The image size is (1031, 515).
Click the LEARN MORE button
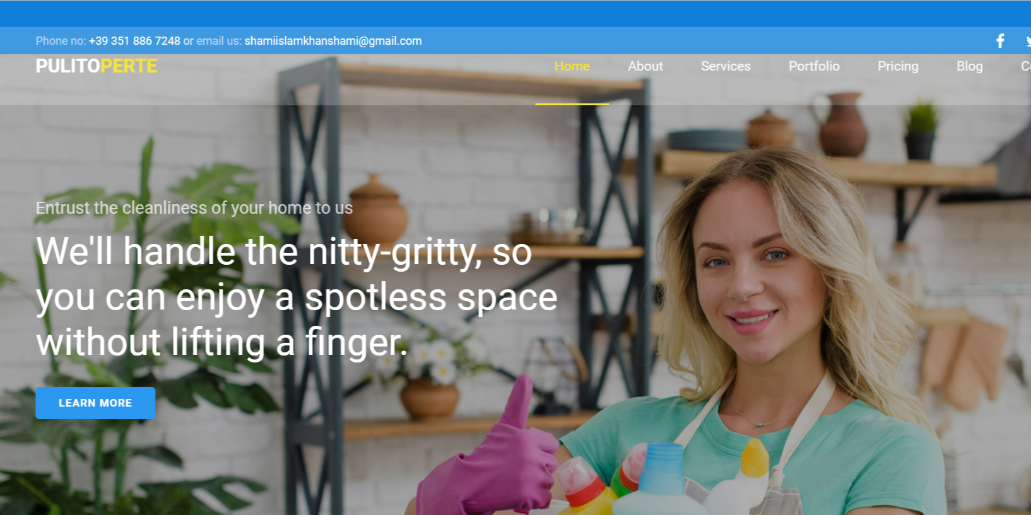click(95, 403)
